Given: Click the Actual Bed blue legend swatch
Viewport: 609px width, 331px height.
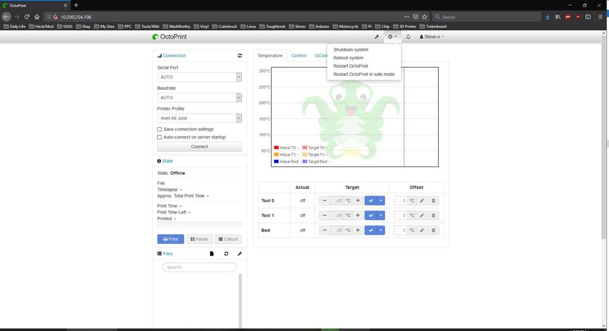Looking at the screenshot, I should pos(276,162).
